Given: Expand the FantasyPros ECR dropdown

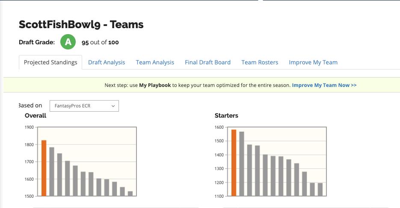Looking at the screenshot, I should (x=84, y=106).
